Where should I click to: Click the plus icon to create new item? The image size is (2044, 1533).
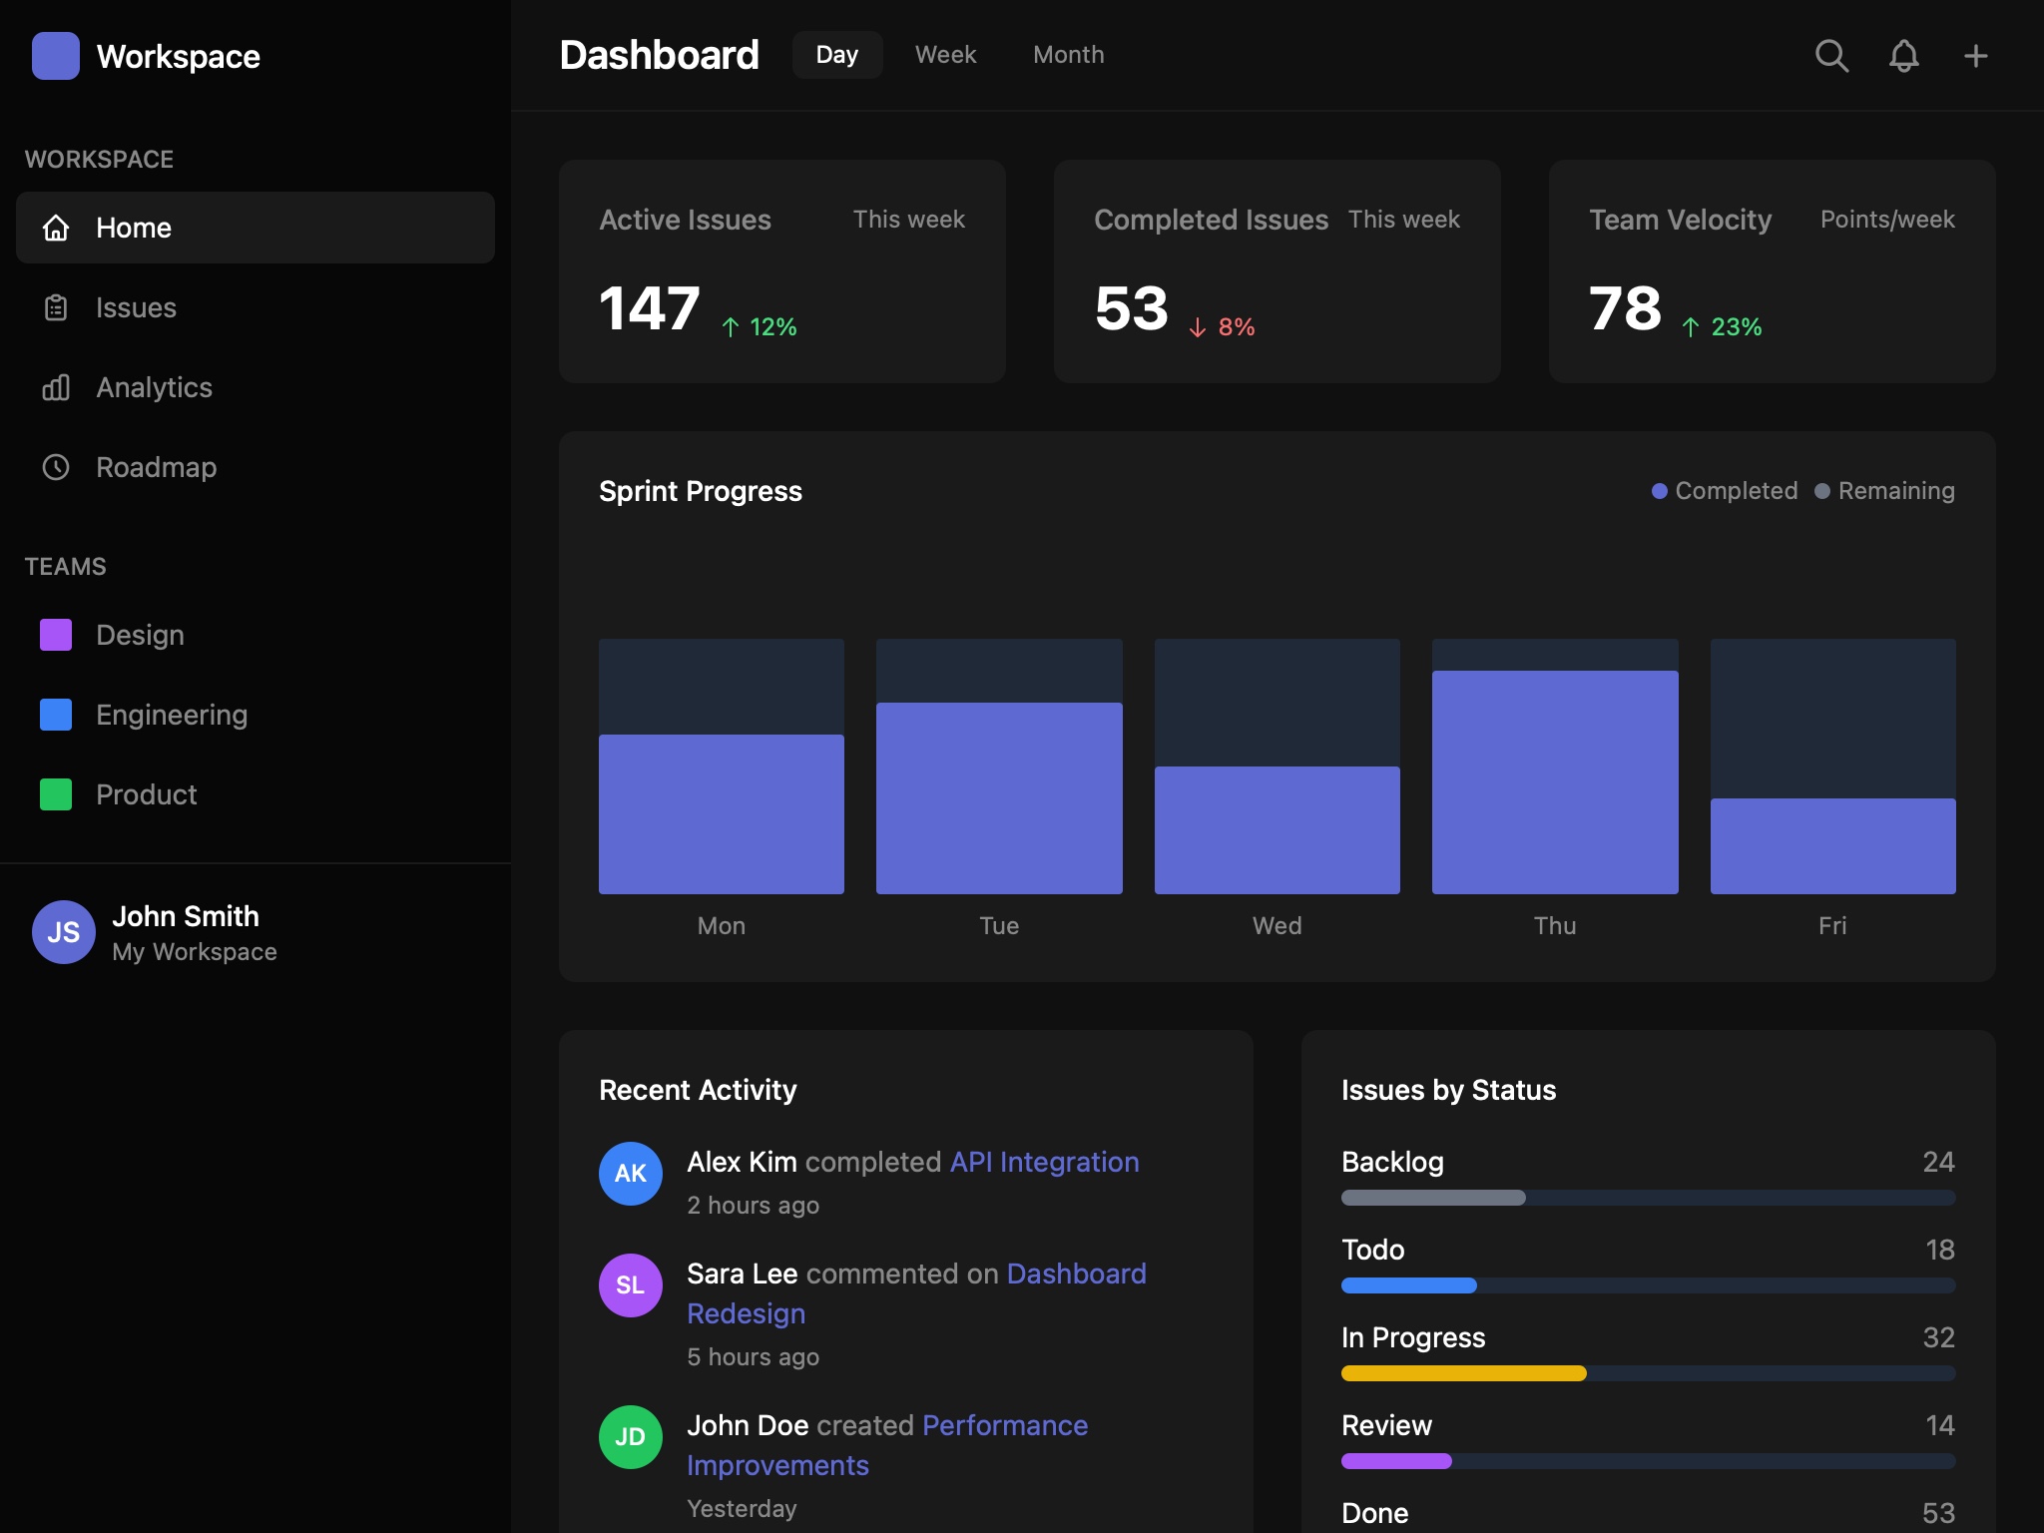(x=1975, y=56)
